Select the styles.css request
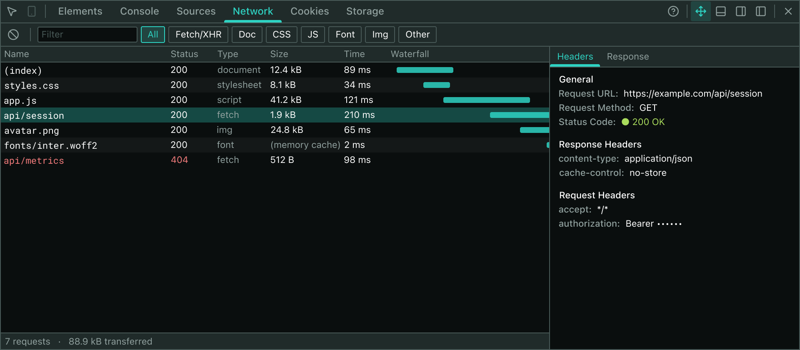 tap(275, 85)
